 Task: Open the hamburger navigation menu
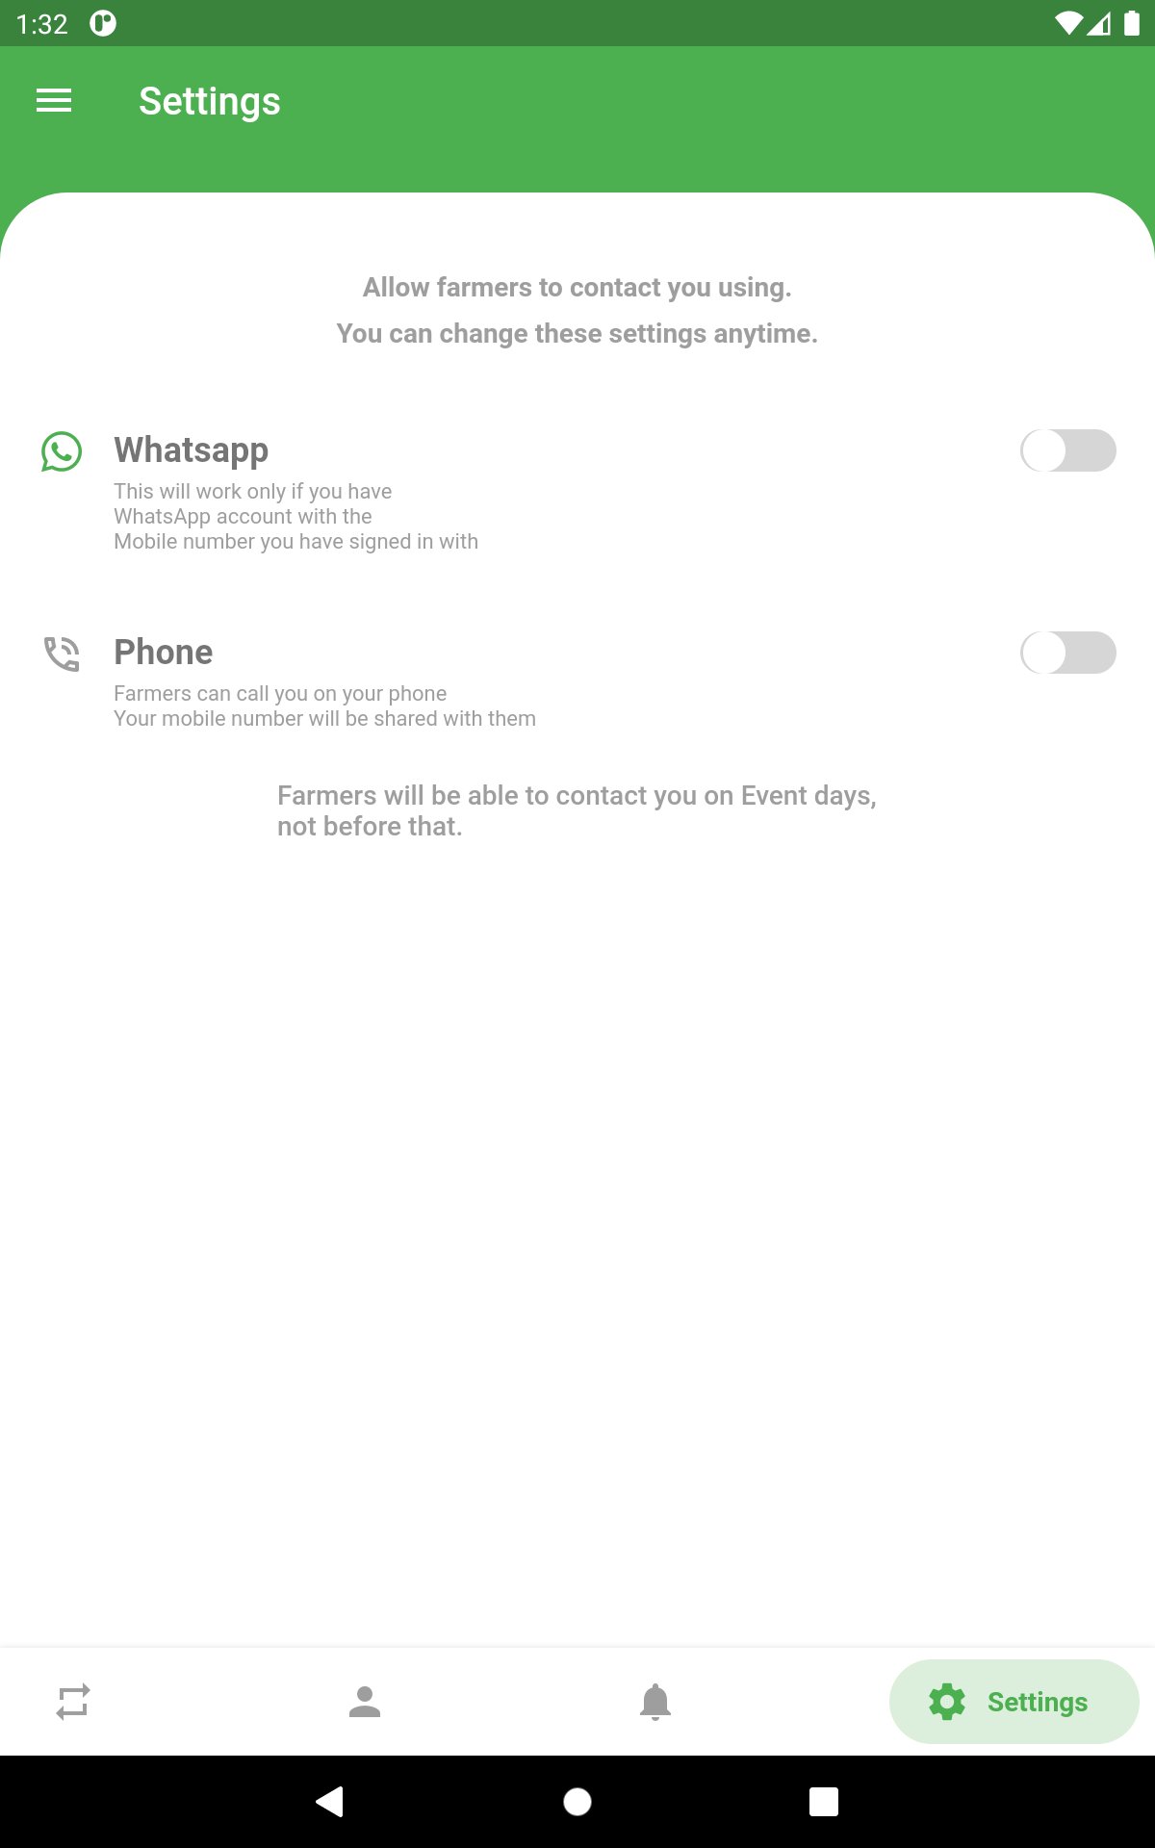[x=54, y=100]
